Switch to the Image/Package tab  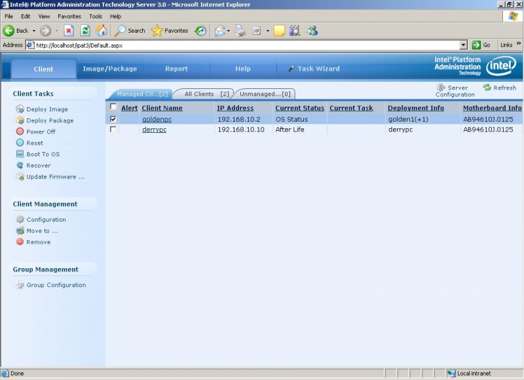pyautogui.click(x=110, y=68)
